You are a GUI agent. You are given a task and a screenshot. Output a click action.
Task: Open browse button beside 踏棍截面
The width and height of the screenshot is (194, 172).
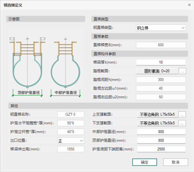(x=182, y=71)
